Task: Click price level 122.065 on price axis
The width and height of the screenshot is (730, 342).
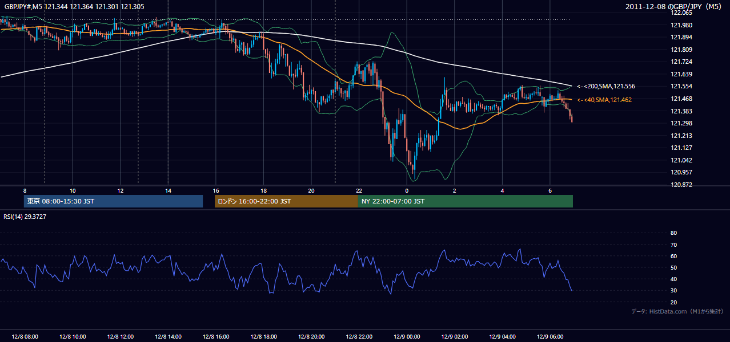Action: pos(682,13)
